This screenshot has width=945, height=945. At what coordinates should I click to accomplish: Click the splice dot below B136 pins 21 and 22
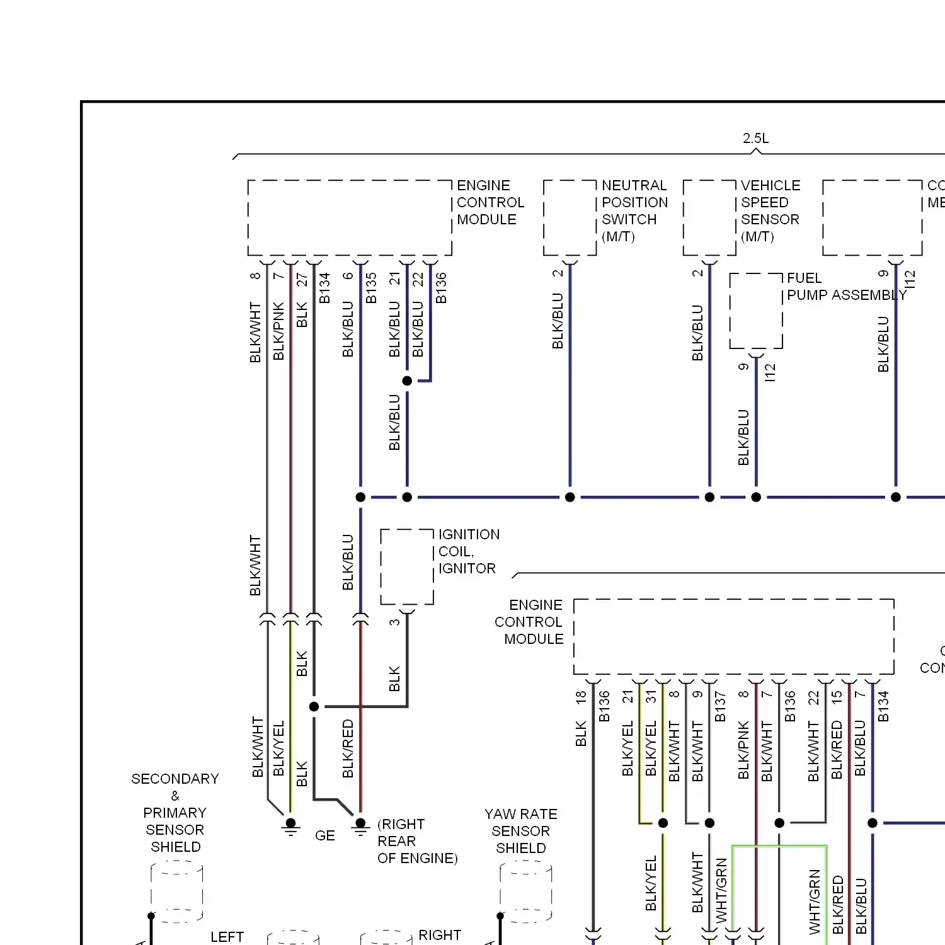[x=407, y=381]
